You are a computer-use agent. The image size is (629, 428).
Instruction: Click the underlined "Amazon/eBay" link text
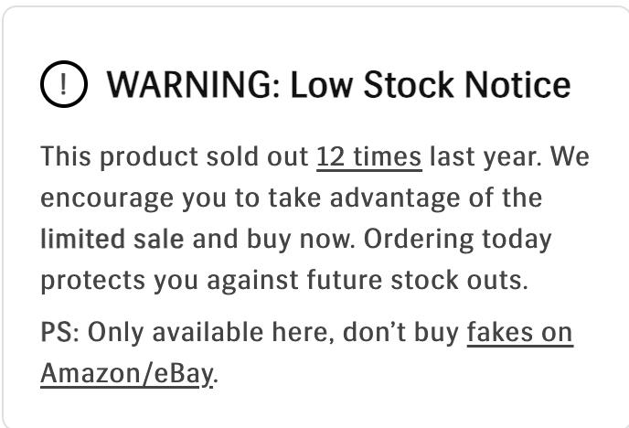(x=126, y=373)
